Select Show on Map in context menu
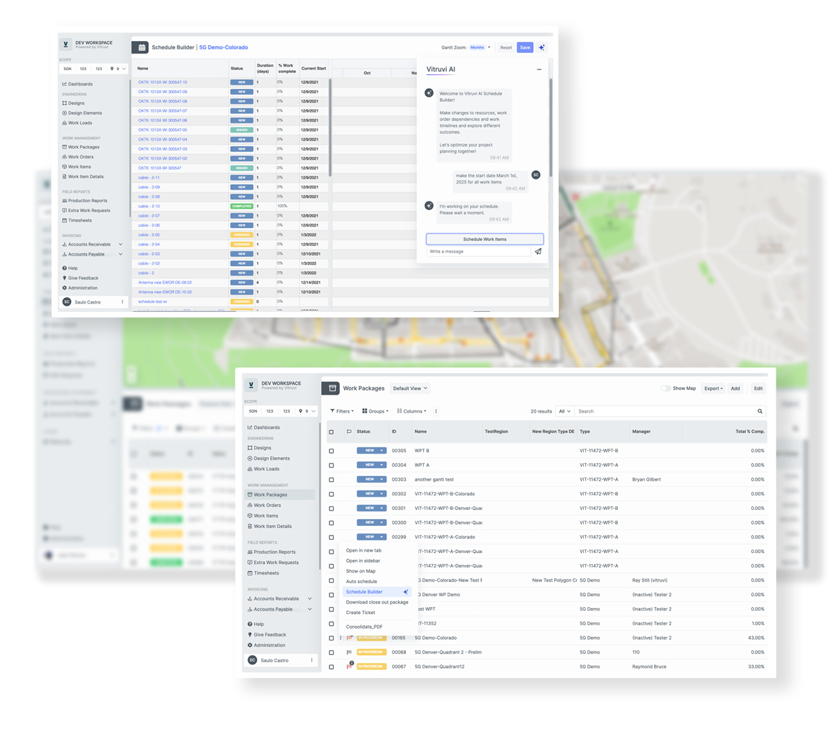The image size is (834, 735). pyautogui.click(x=361, y=571)
